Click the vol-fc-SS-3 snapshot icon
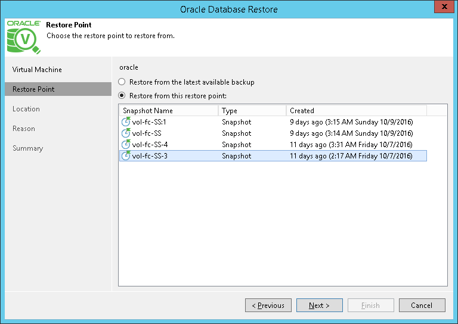 click(x=125, y=156)
